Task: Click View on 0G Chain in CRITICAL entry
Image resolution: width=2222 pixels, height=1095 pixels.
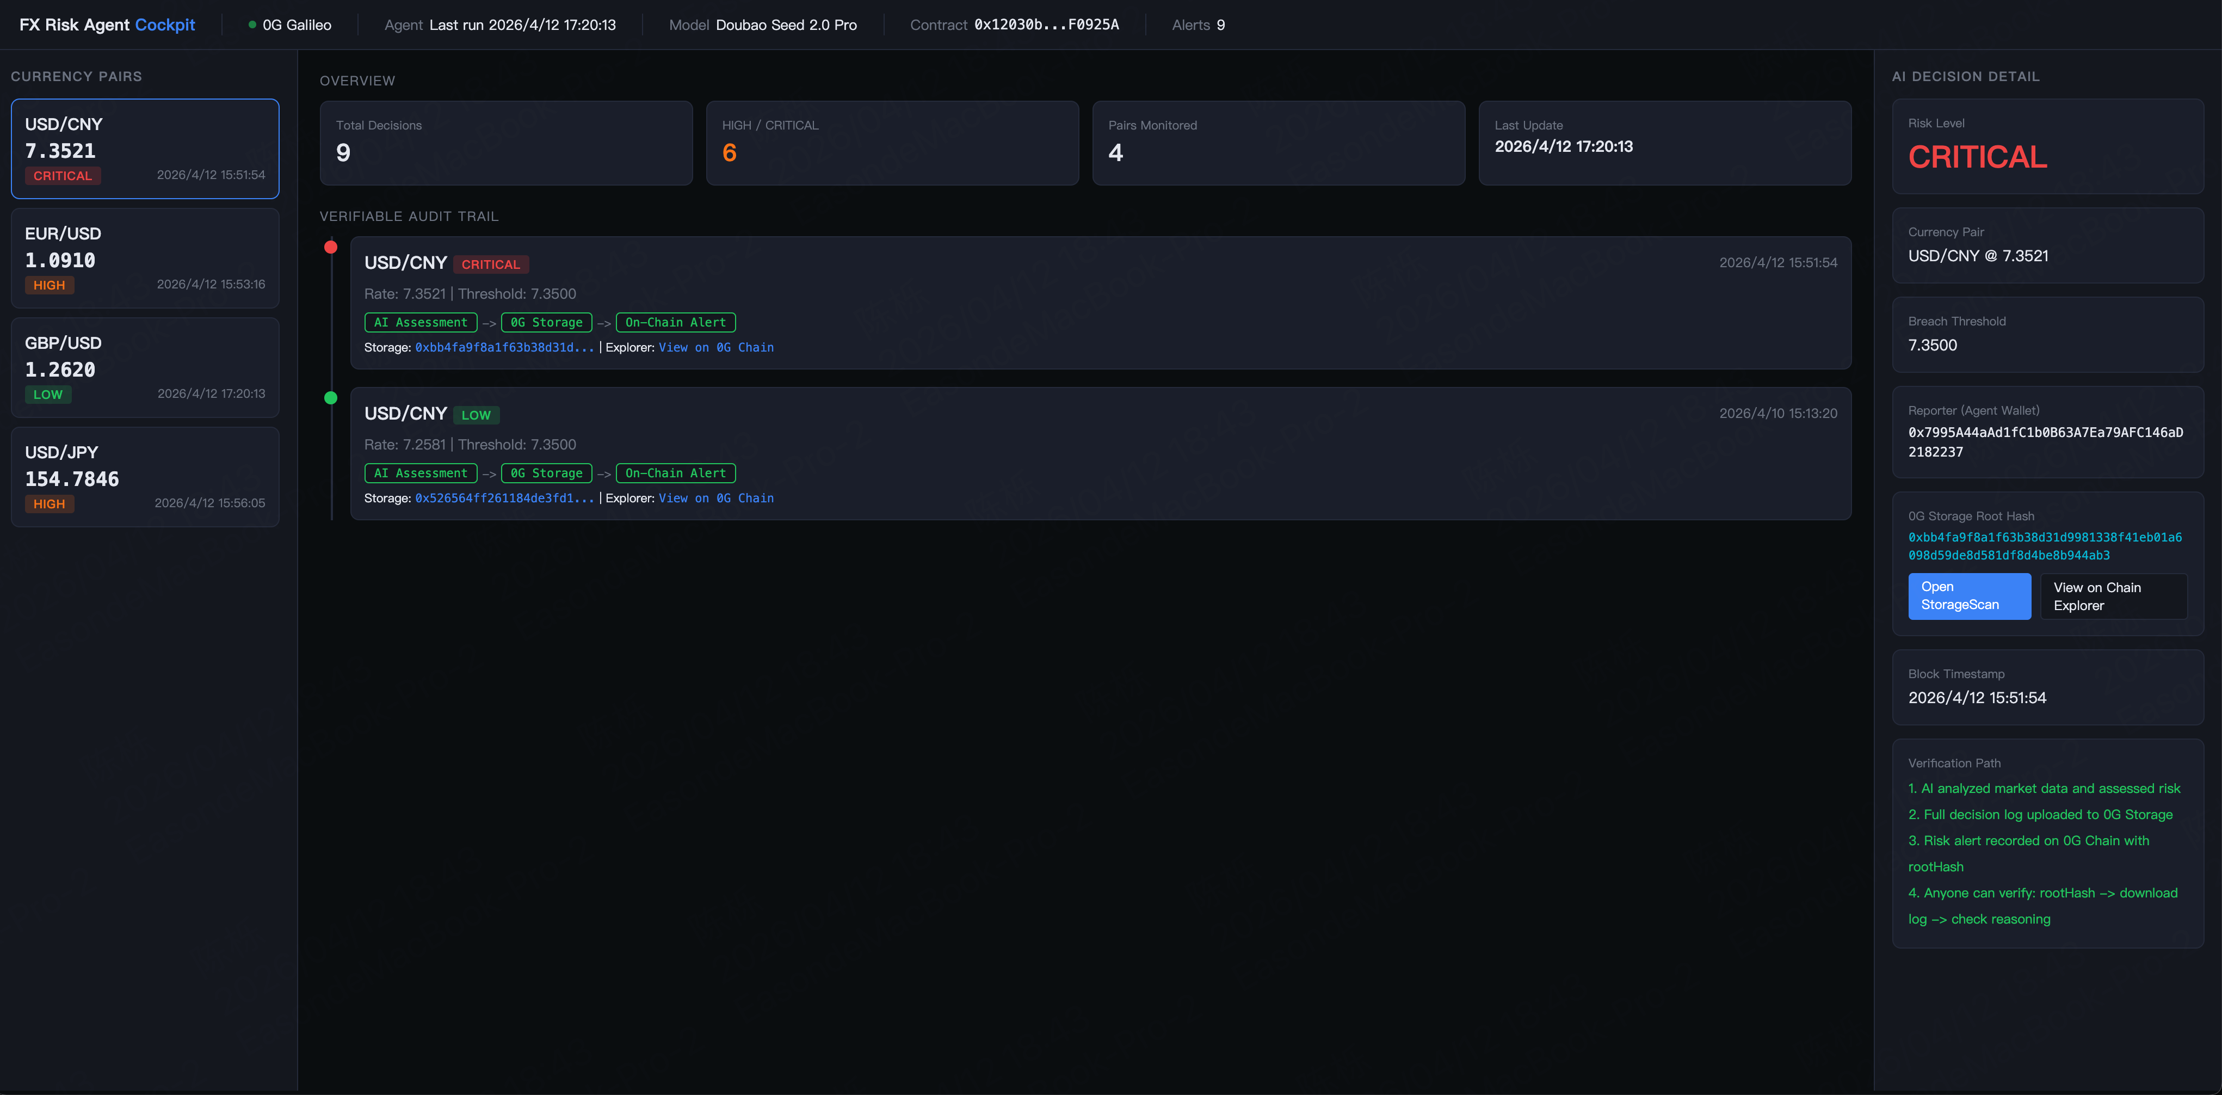Action: pyautogui.click(x=716, y=348)
